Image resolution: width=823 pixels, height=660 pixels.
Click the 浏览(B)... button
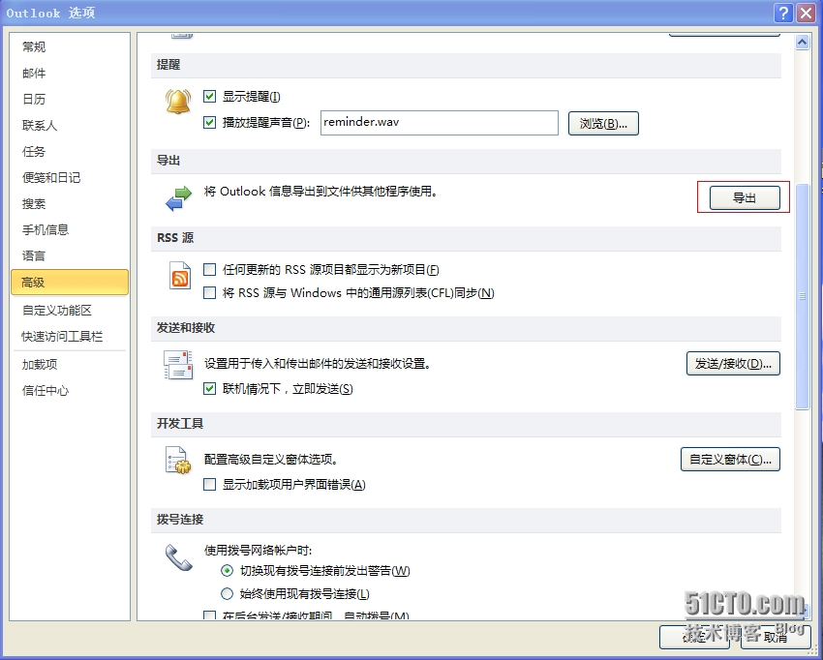(x=603, y=123)
